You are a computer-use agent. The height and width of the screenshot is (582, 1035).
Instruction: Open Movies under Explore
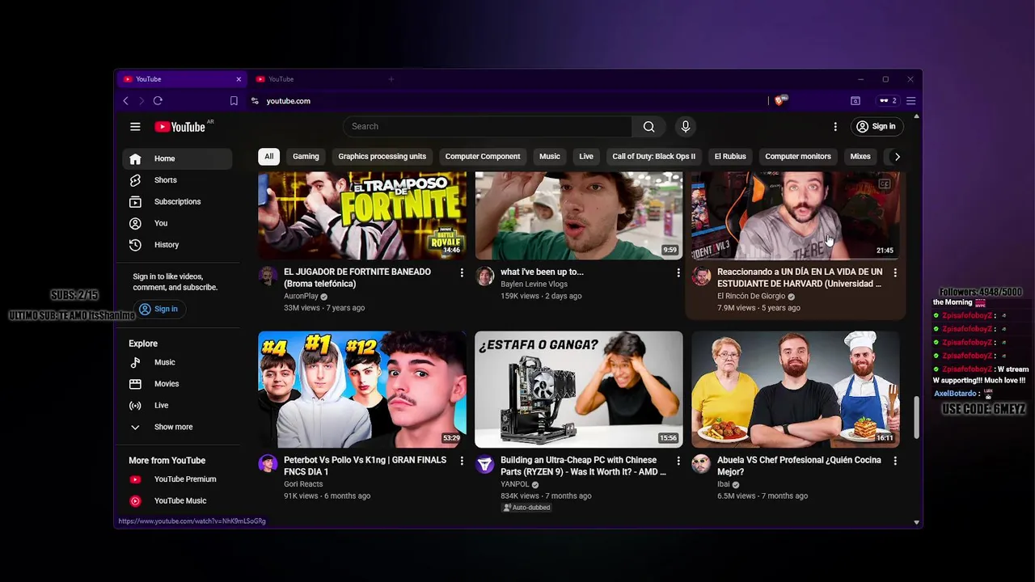coord(179,384)
